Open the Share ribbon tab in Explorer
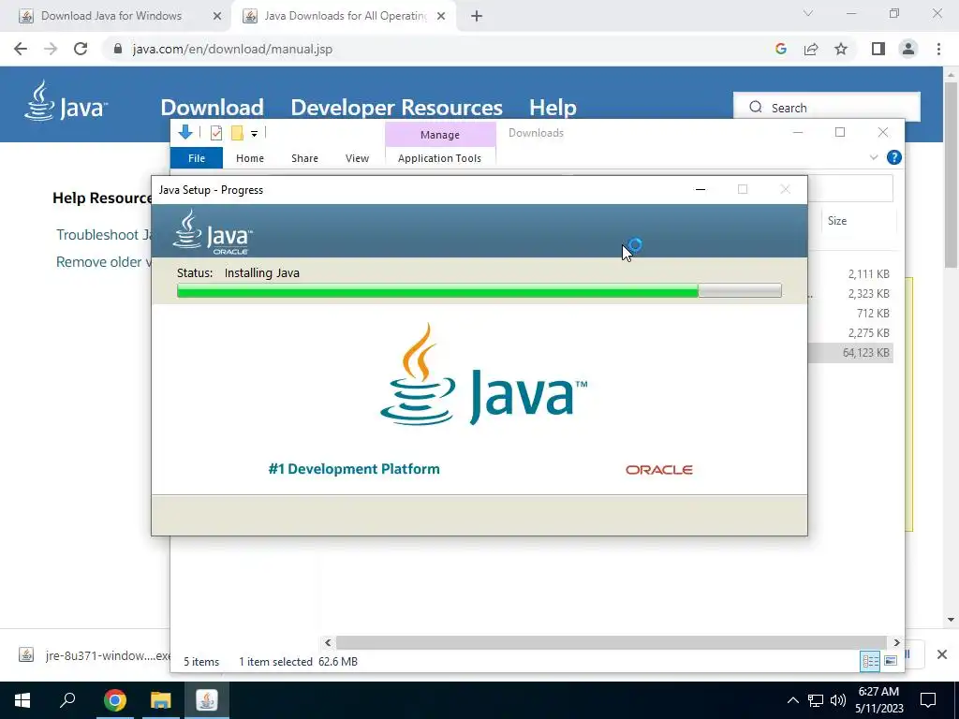Viewport: 959px width, 719px height. click(x=304, y=157)
